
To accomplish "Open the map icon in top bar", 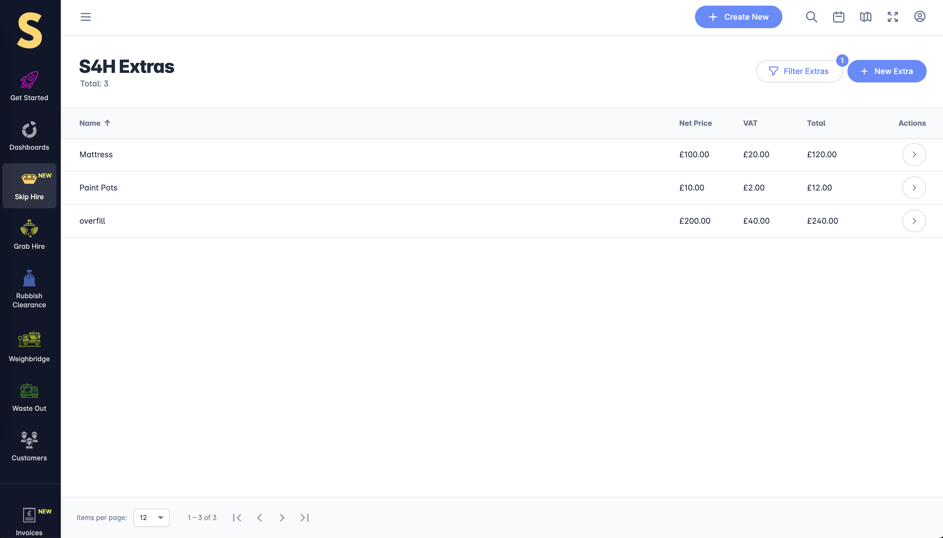I will 866,17.
